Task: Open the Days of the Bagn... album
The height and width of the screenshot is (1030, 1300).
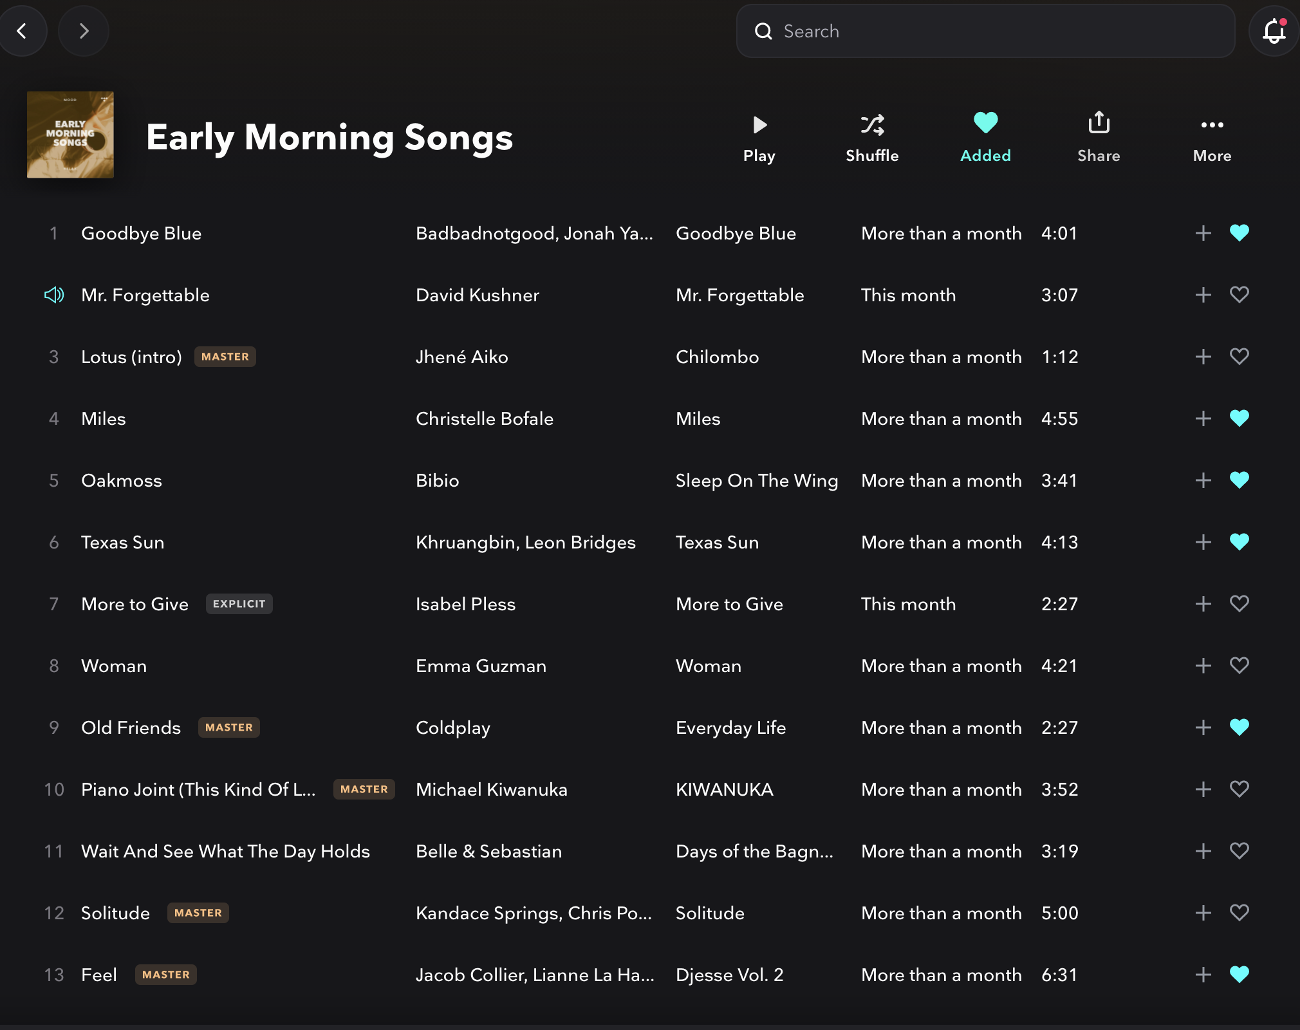Action: pyautogui.click(x=755, y=851)
